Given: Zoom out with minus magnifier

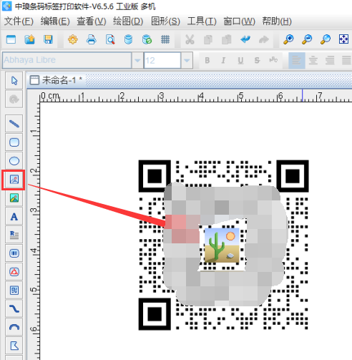Looking at the screenshot, I should pos(307,39).
